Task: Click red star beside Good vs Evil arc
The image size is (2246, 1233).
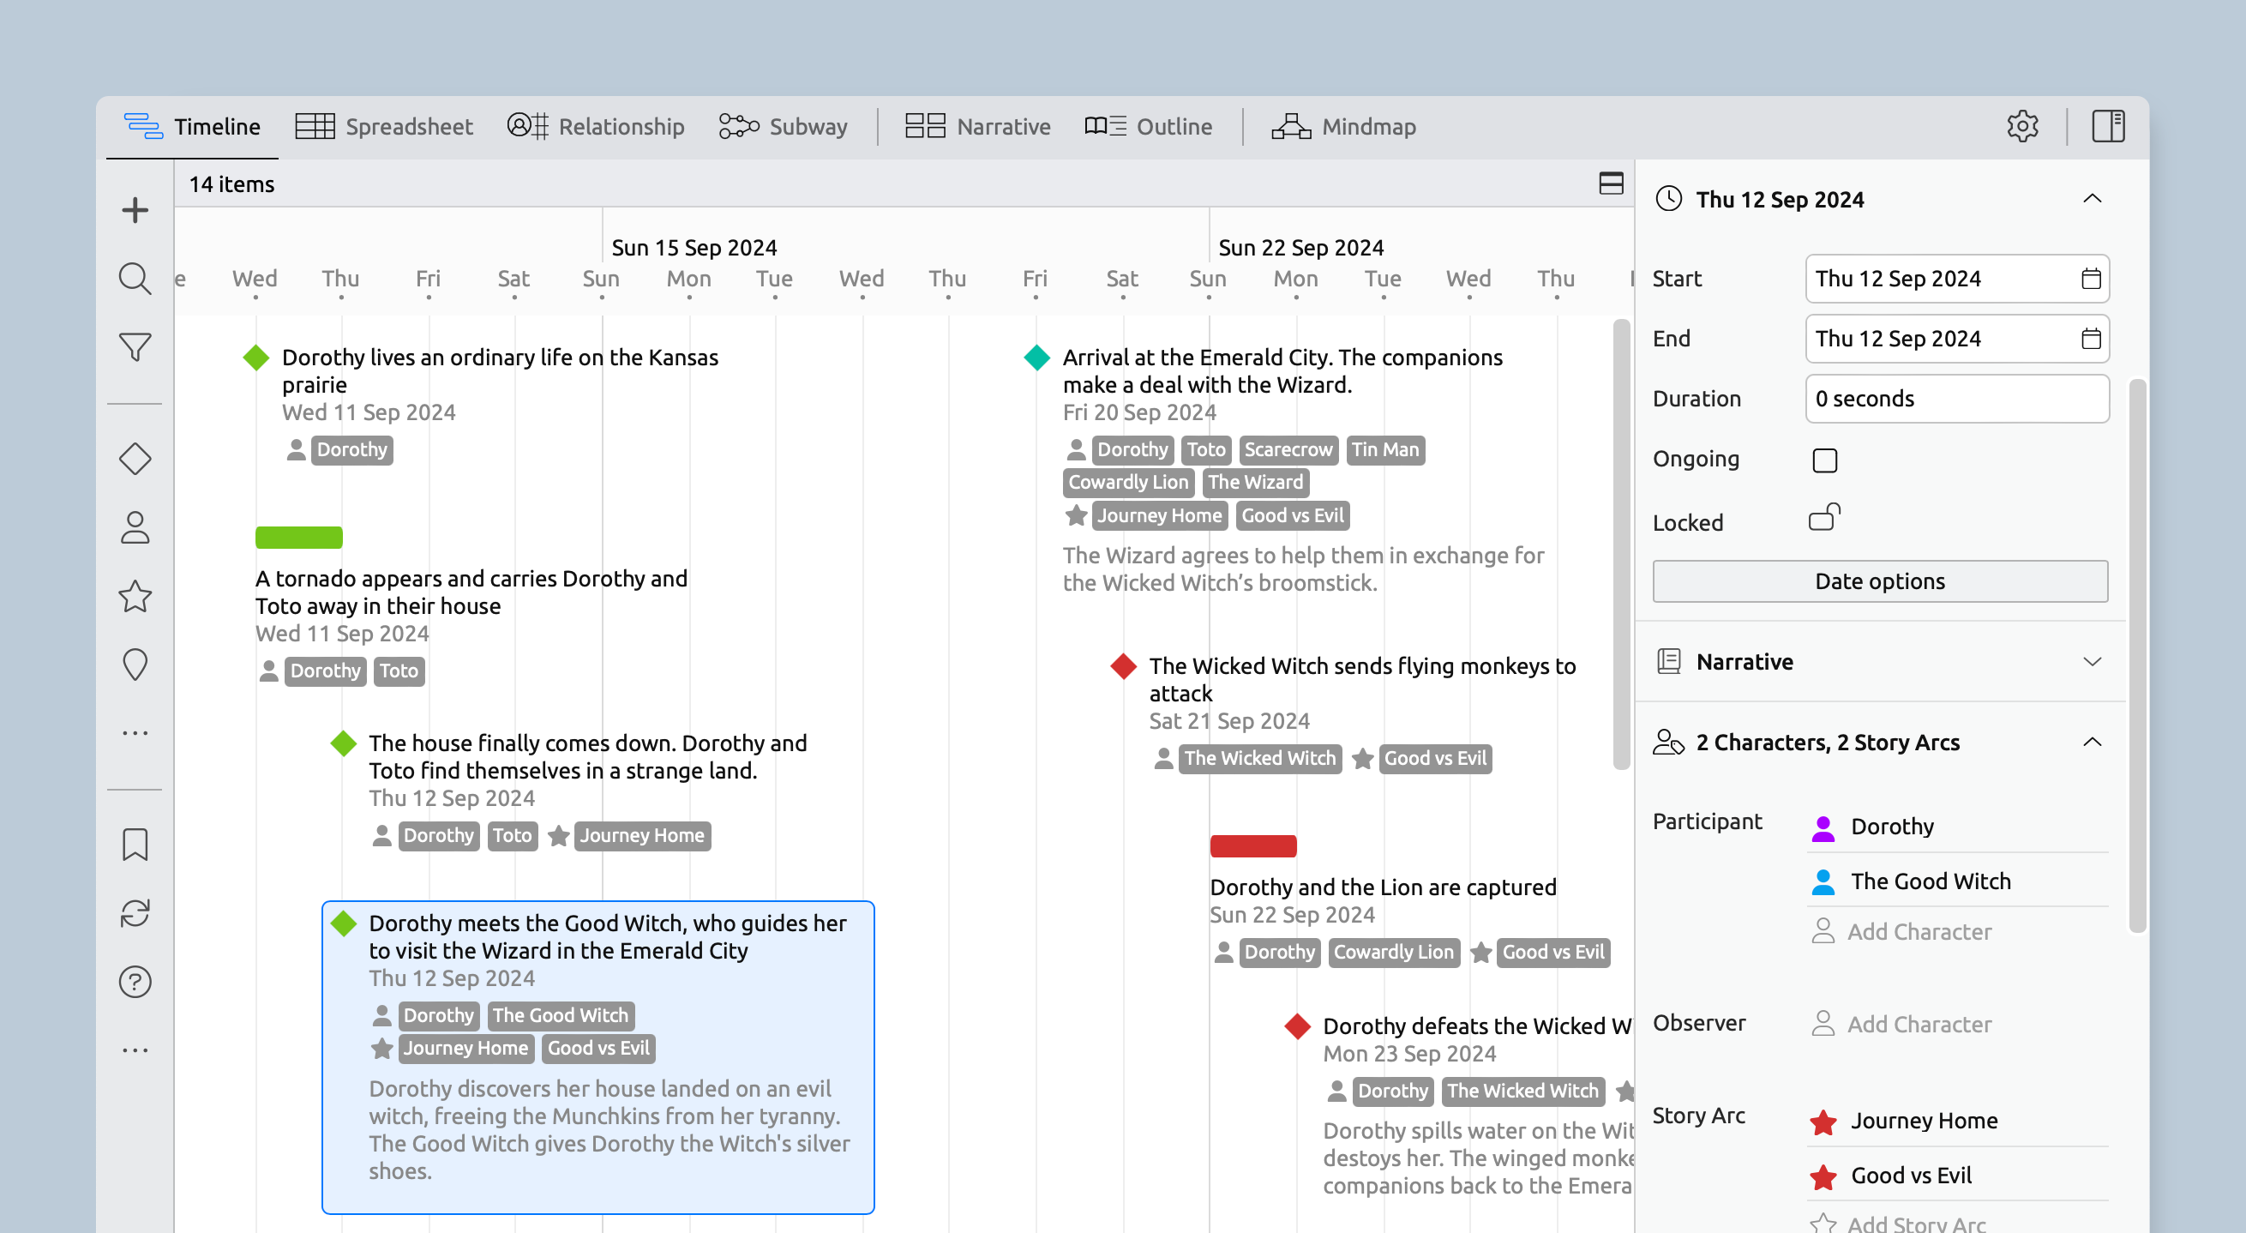Action: (1823, 1176)
